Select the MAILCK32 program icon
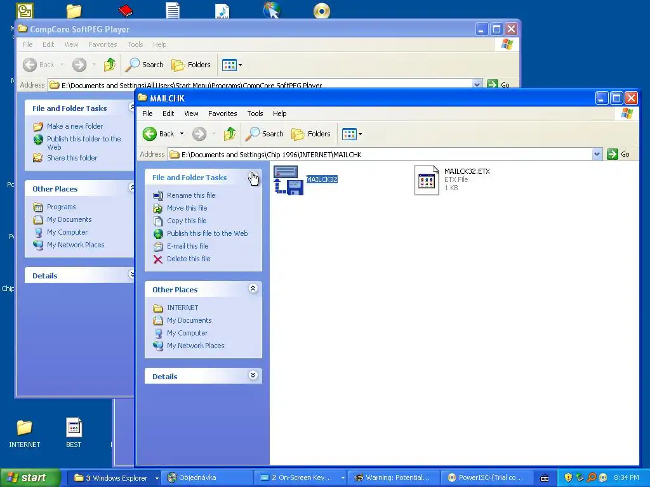The image size is (650, 487). pos(289,180)
